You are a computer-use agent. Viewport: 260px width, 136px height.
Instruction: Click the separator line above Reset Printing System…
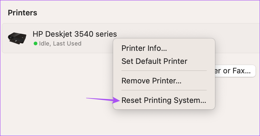point(164,90)
